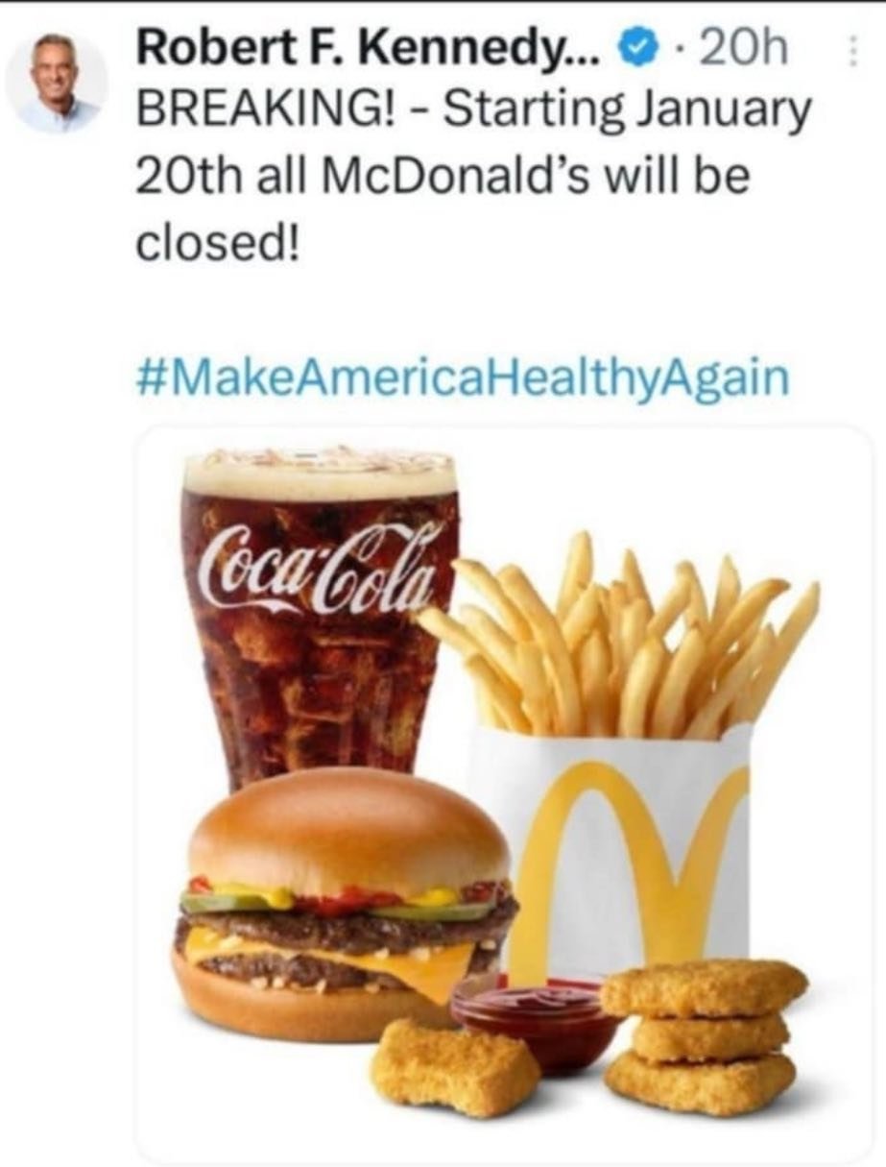Click the burger's top sesame-free bun
Viewport: 886px width, 1167px height.
coord(348,829)
